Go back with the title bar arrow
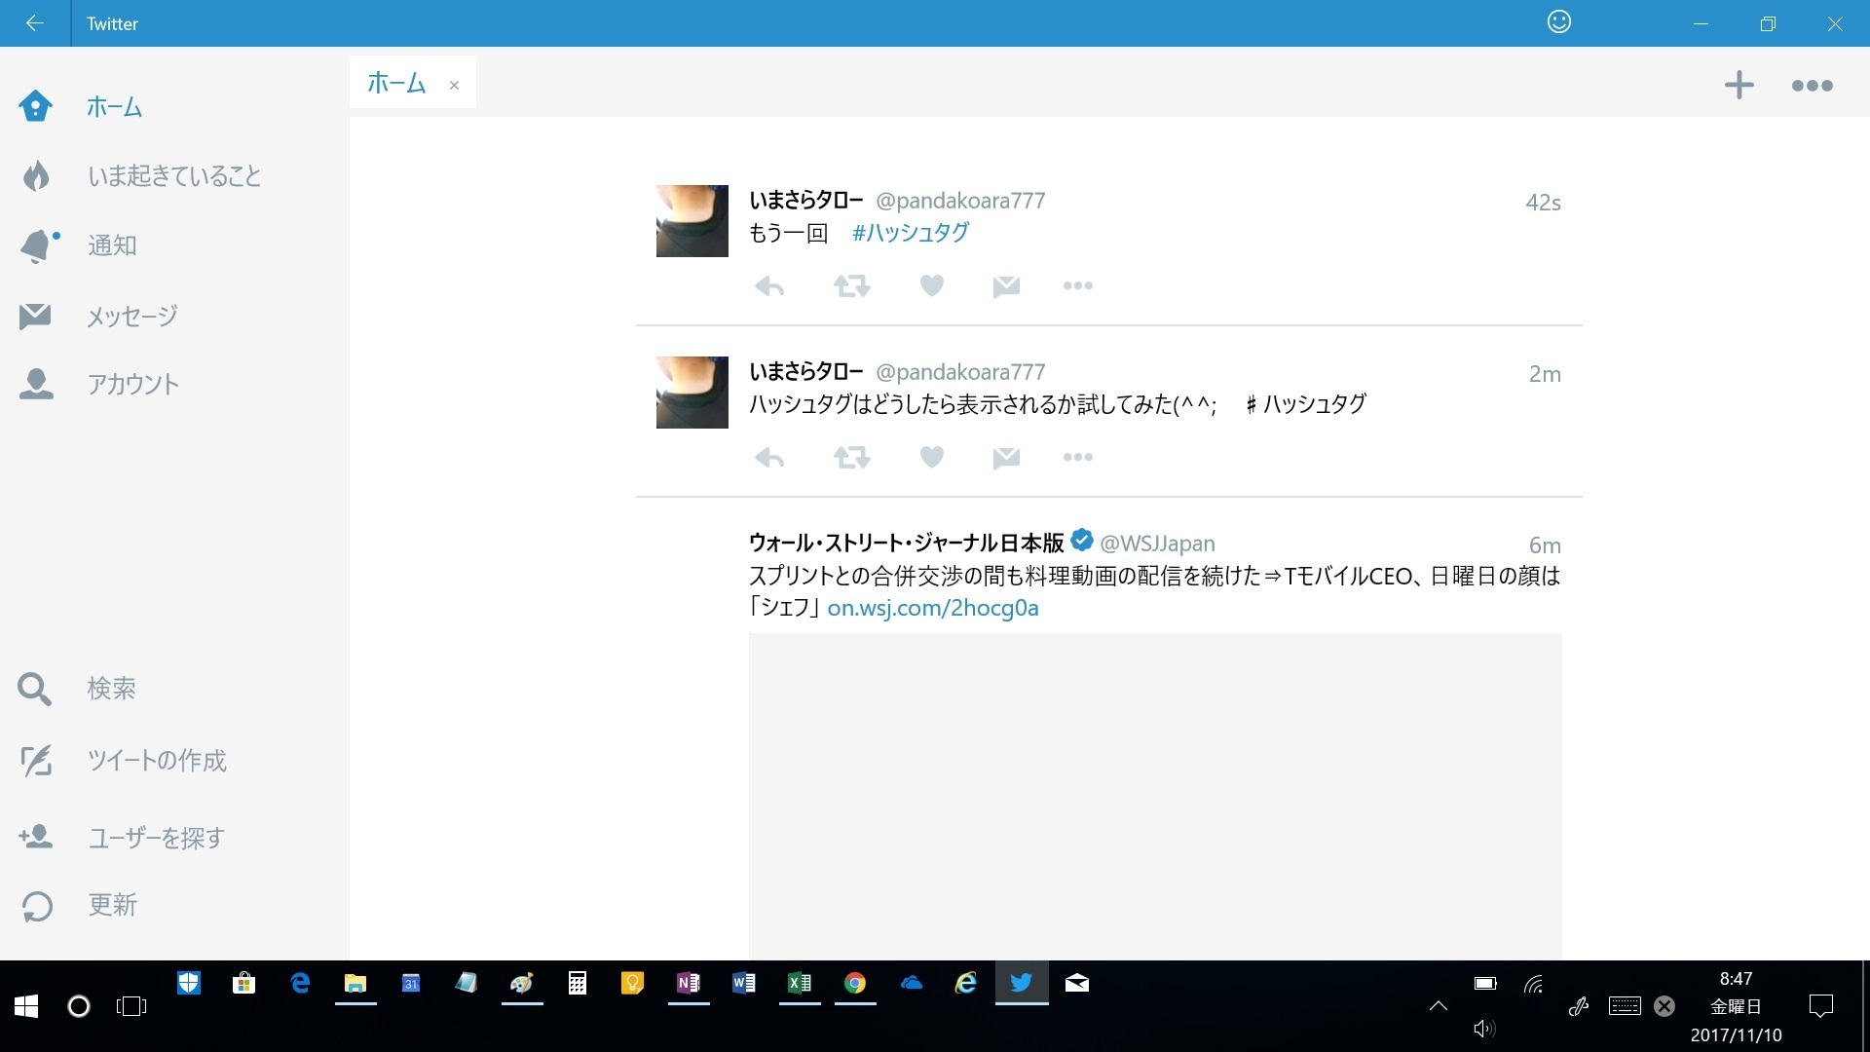Image resolution: width=1870 pixels, height=1052 pixels. coord(35,23)
